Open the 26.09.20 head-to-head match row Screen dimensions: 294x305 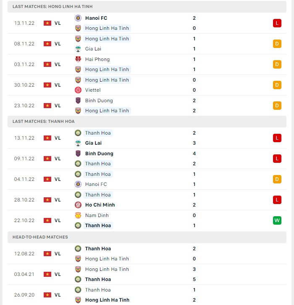[147, 295]
